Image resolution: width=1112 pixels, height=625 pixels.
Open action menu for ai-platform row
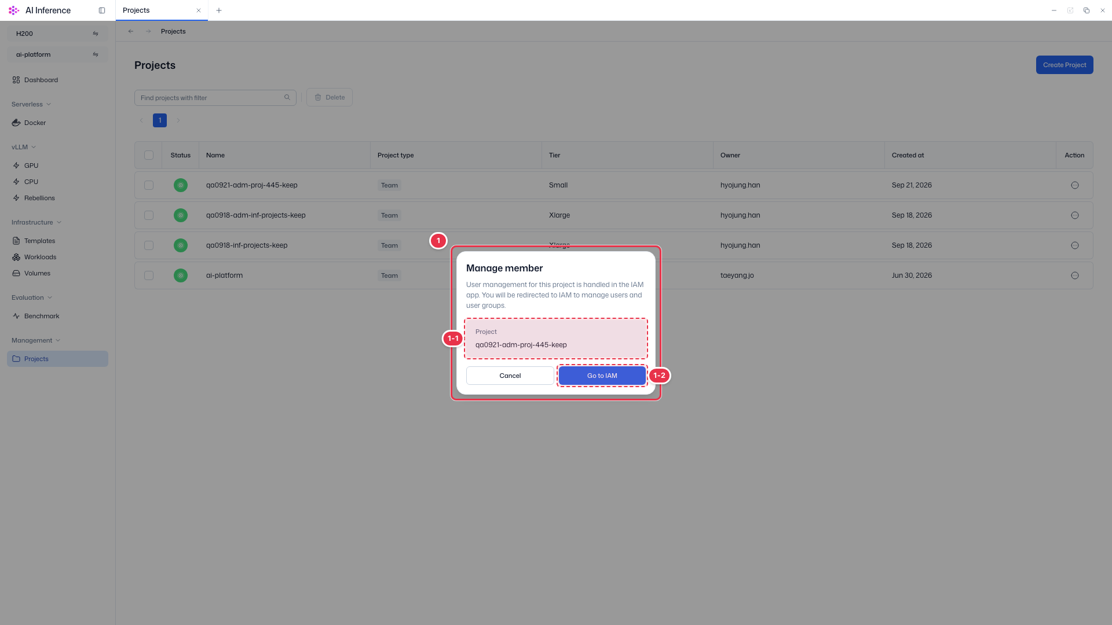tap(1075, 275)
